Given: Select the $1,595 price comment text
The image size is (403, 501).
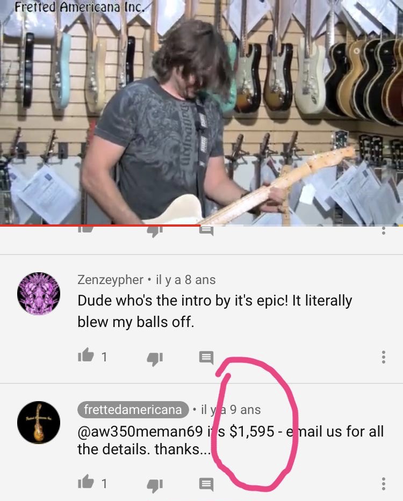Looking at the screenshot, I should tap(231, 440).
